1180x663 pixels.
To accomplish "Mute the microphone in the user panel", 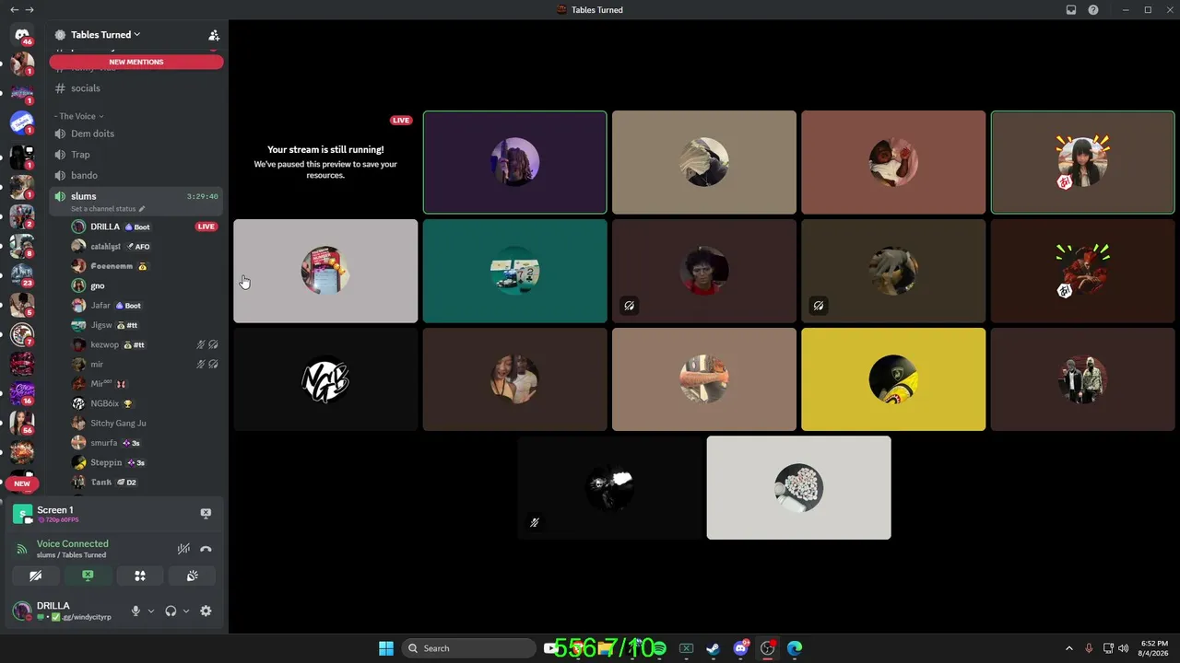I will [136, 611].
